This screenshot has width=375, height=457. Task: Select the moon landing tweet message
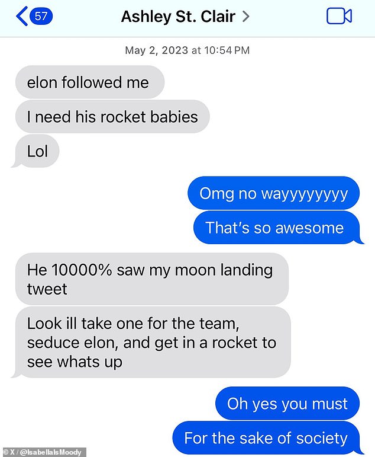(152, 279)
